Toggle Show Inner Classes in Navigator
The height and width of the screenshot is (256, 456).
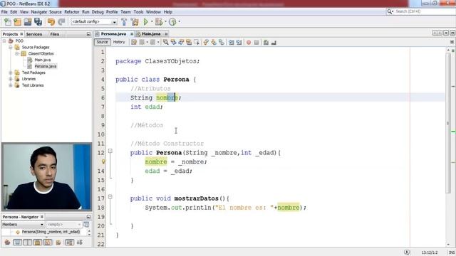[x=48, y=242]
